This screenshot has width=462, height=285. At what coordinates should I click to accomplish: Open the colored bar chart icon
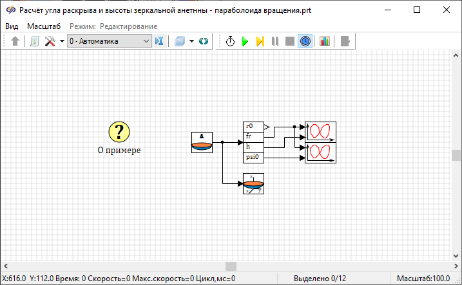[x=325, y=41]
